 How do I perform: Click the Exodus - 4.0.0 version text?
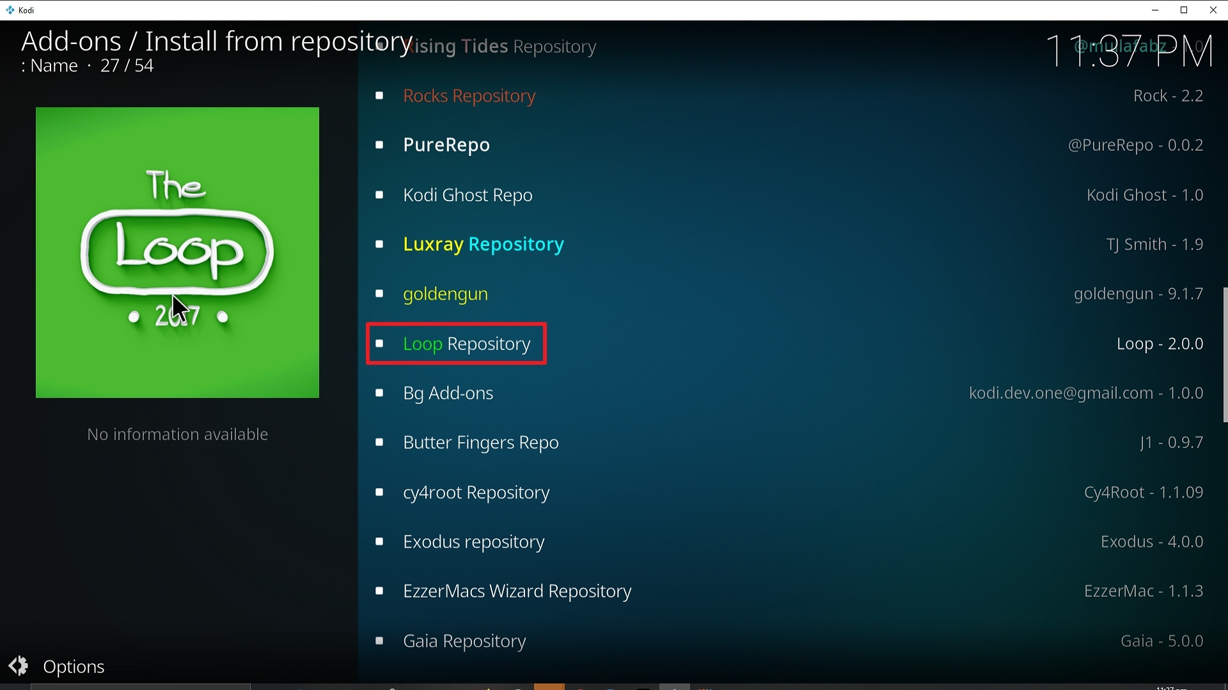(x=1152, y=542)
